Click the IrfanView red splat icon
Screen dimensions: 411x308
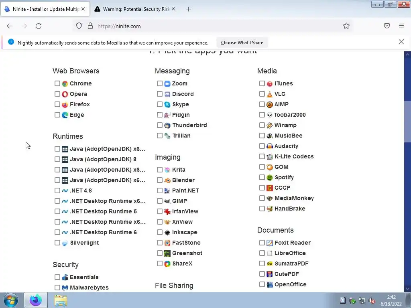click(167, 212)
